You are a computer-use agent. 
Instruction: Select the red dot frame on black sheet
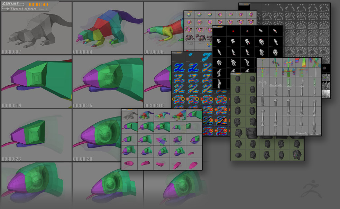(x=233, y=31)
